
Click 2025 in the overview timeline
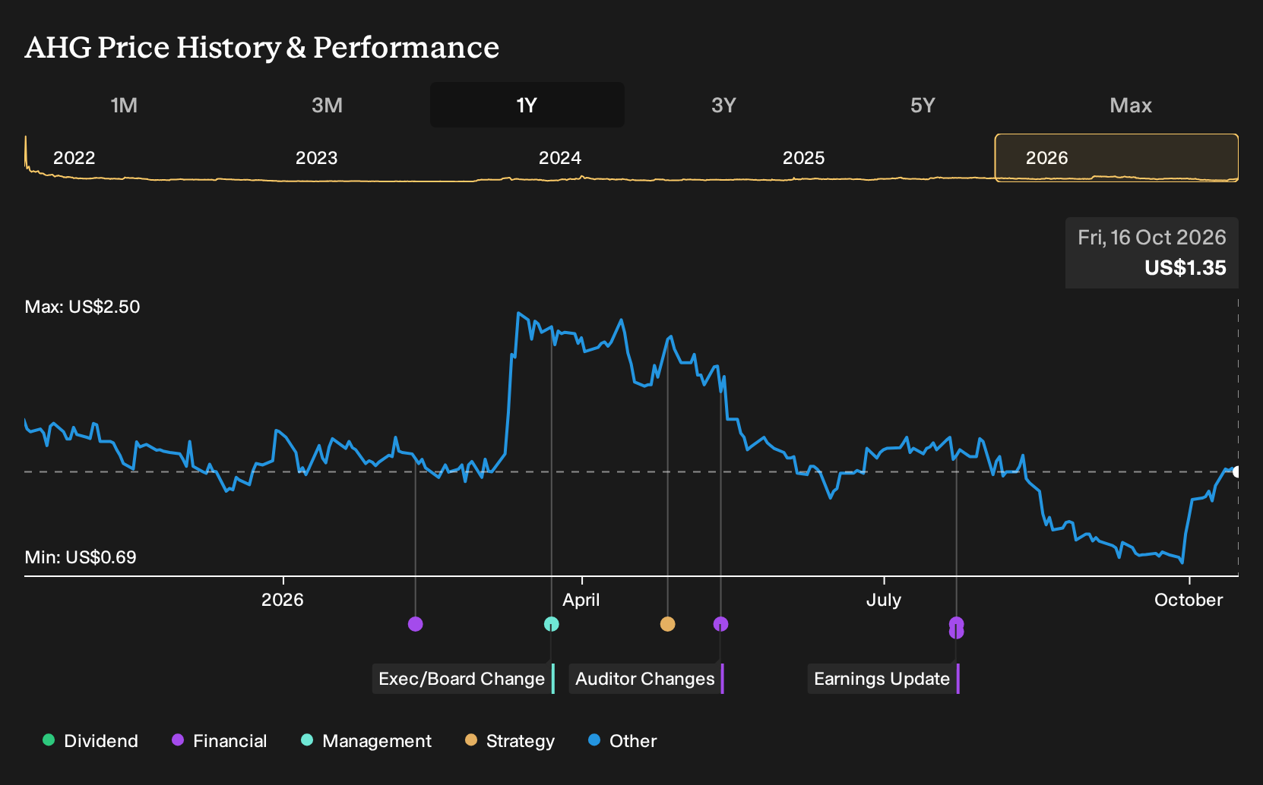pyautogui.click(x=804, y=158)
